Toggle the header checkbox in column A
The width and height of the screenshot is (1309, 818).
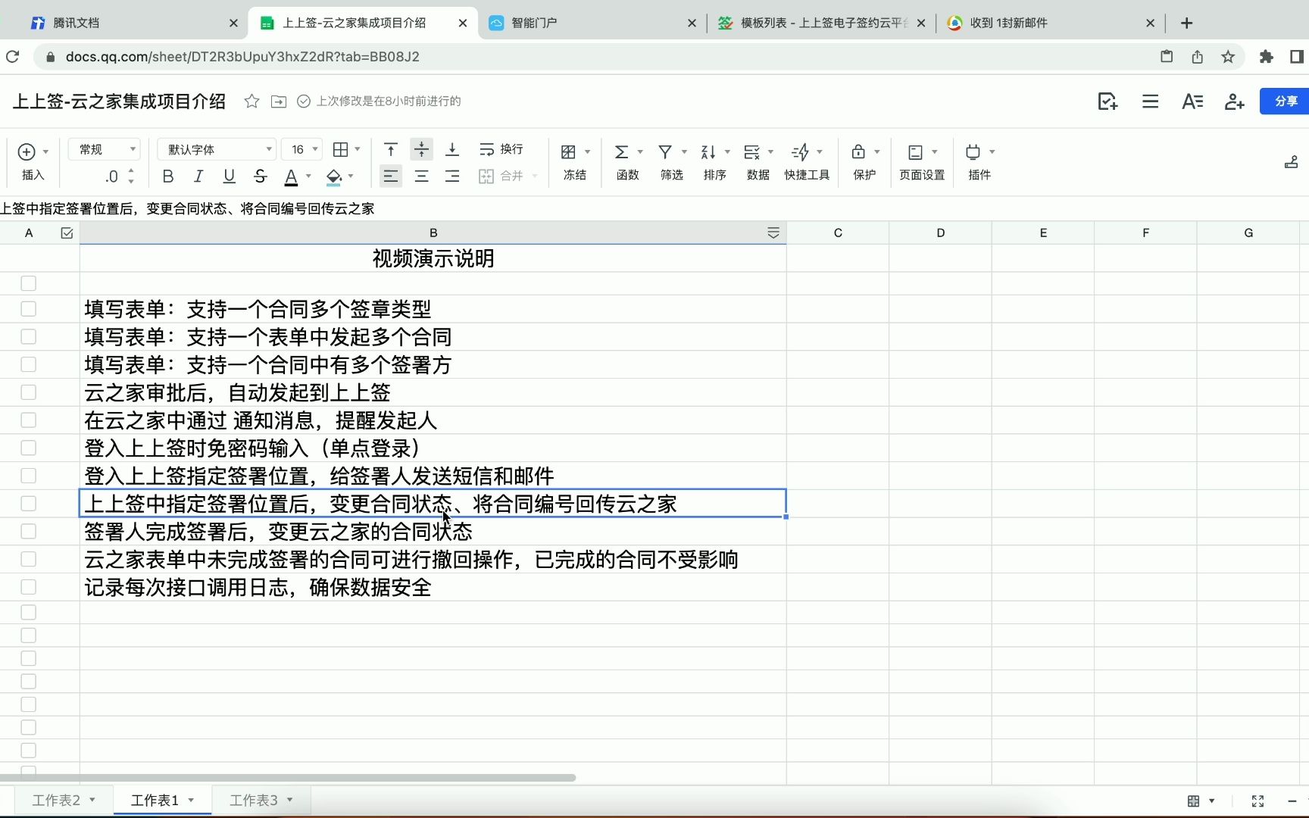tap(67, 233)
